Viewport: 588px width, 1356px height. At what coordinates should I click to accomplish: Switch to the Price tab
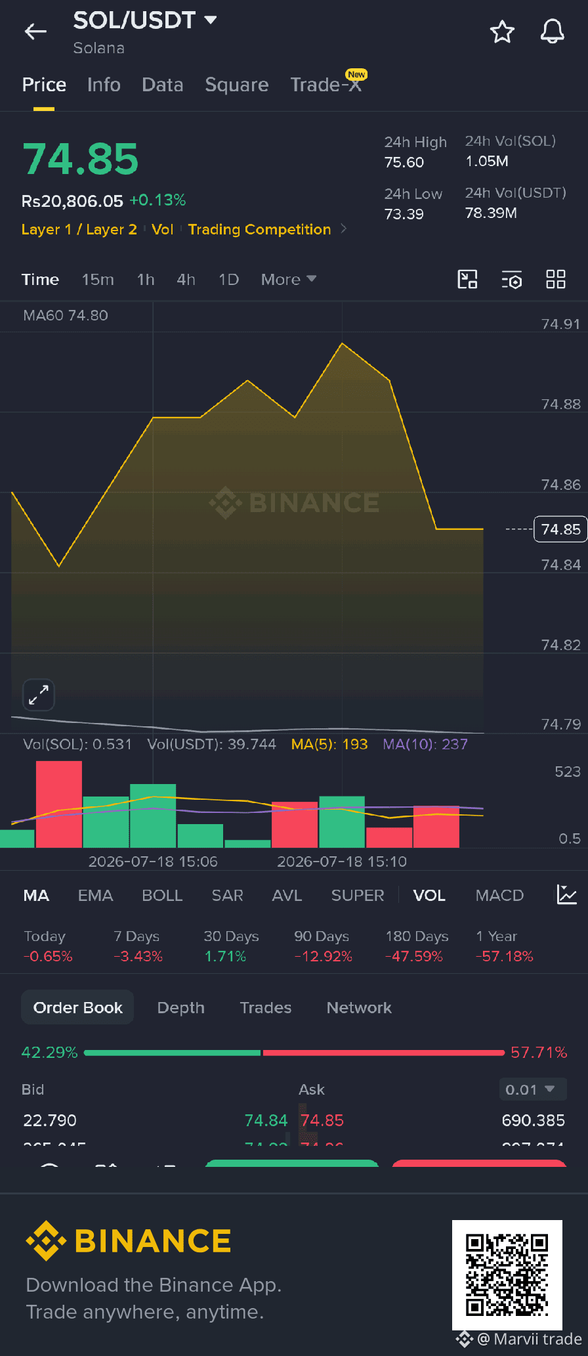pos(44,85)
